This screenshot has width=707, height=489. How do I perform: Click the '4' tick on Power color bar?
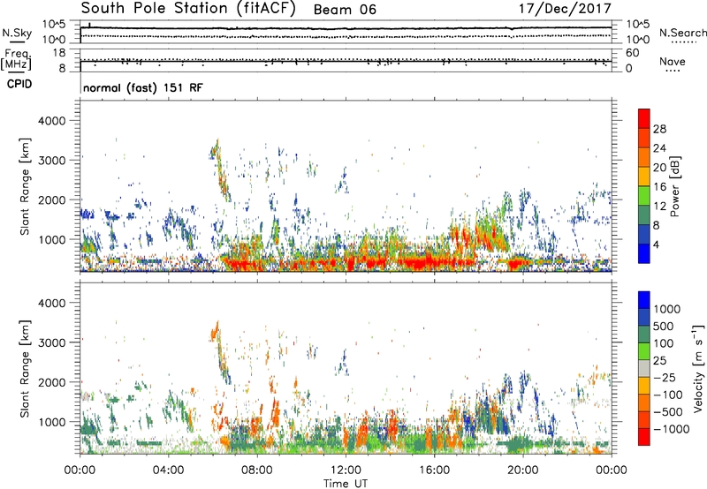coord(656,244)
